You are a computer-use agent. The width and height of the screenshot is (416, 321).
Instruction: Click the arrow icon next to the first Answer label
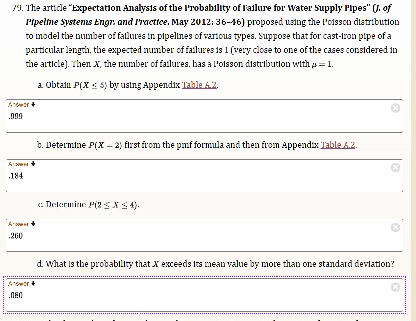pos(33,104)
